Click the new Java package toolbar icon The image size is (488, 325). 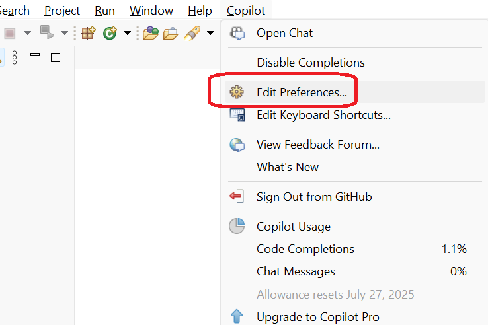(x=89, y=33)
